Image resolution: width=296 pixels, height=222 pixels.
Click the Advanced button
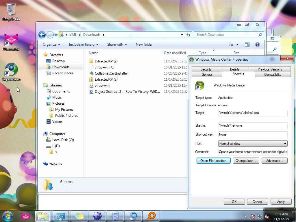(x=275, y=161)
